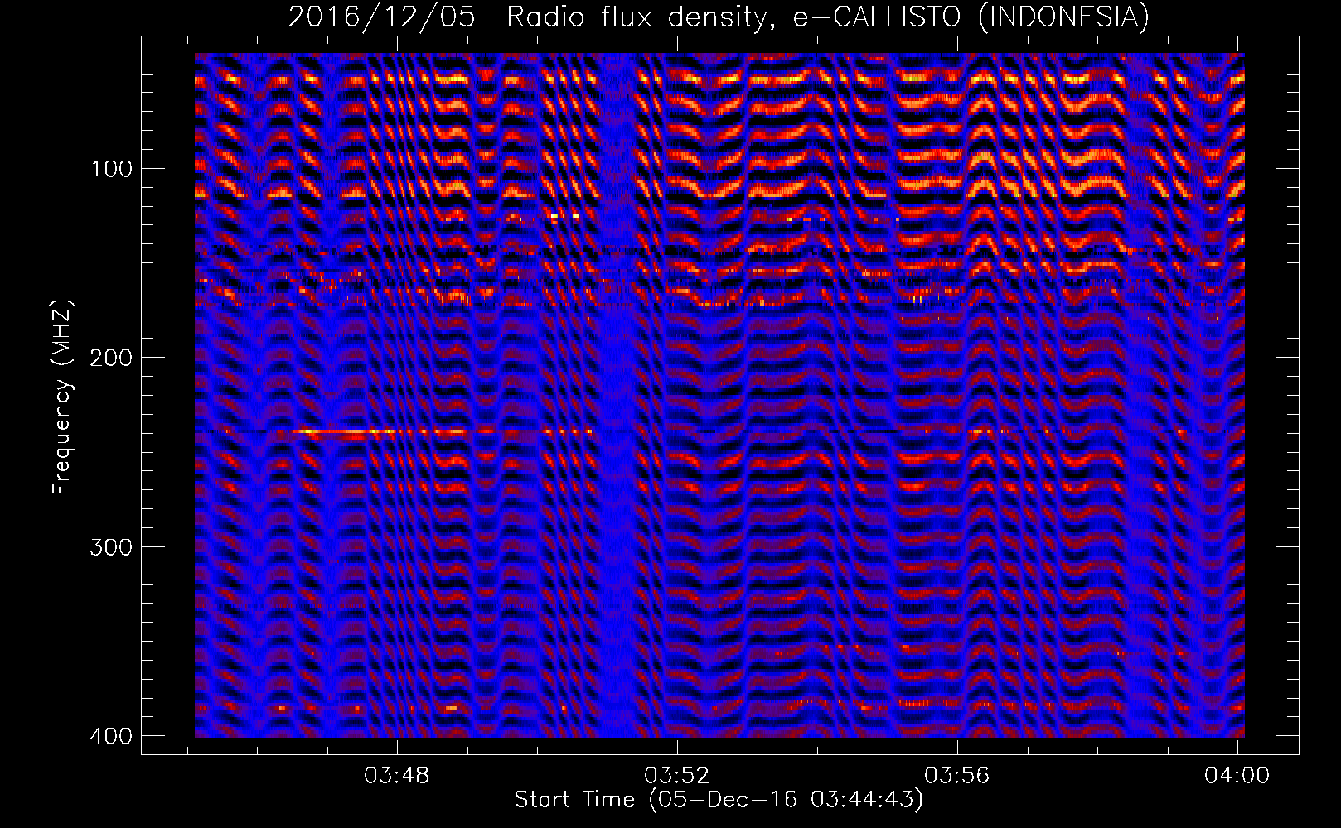The image size is (1341, 828).
Task: Click the '100' frequency tick label
Action: pos(111,169)
